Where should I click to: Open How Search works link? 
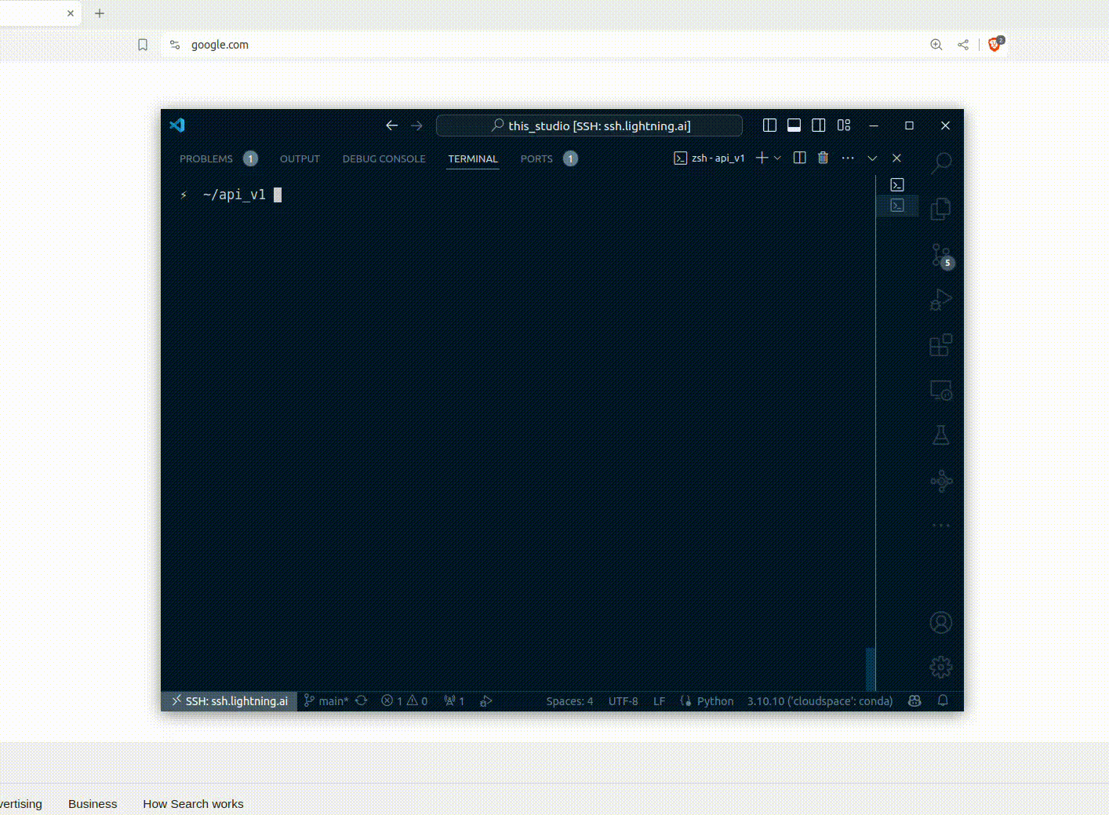(193, 804)
